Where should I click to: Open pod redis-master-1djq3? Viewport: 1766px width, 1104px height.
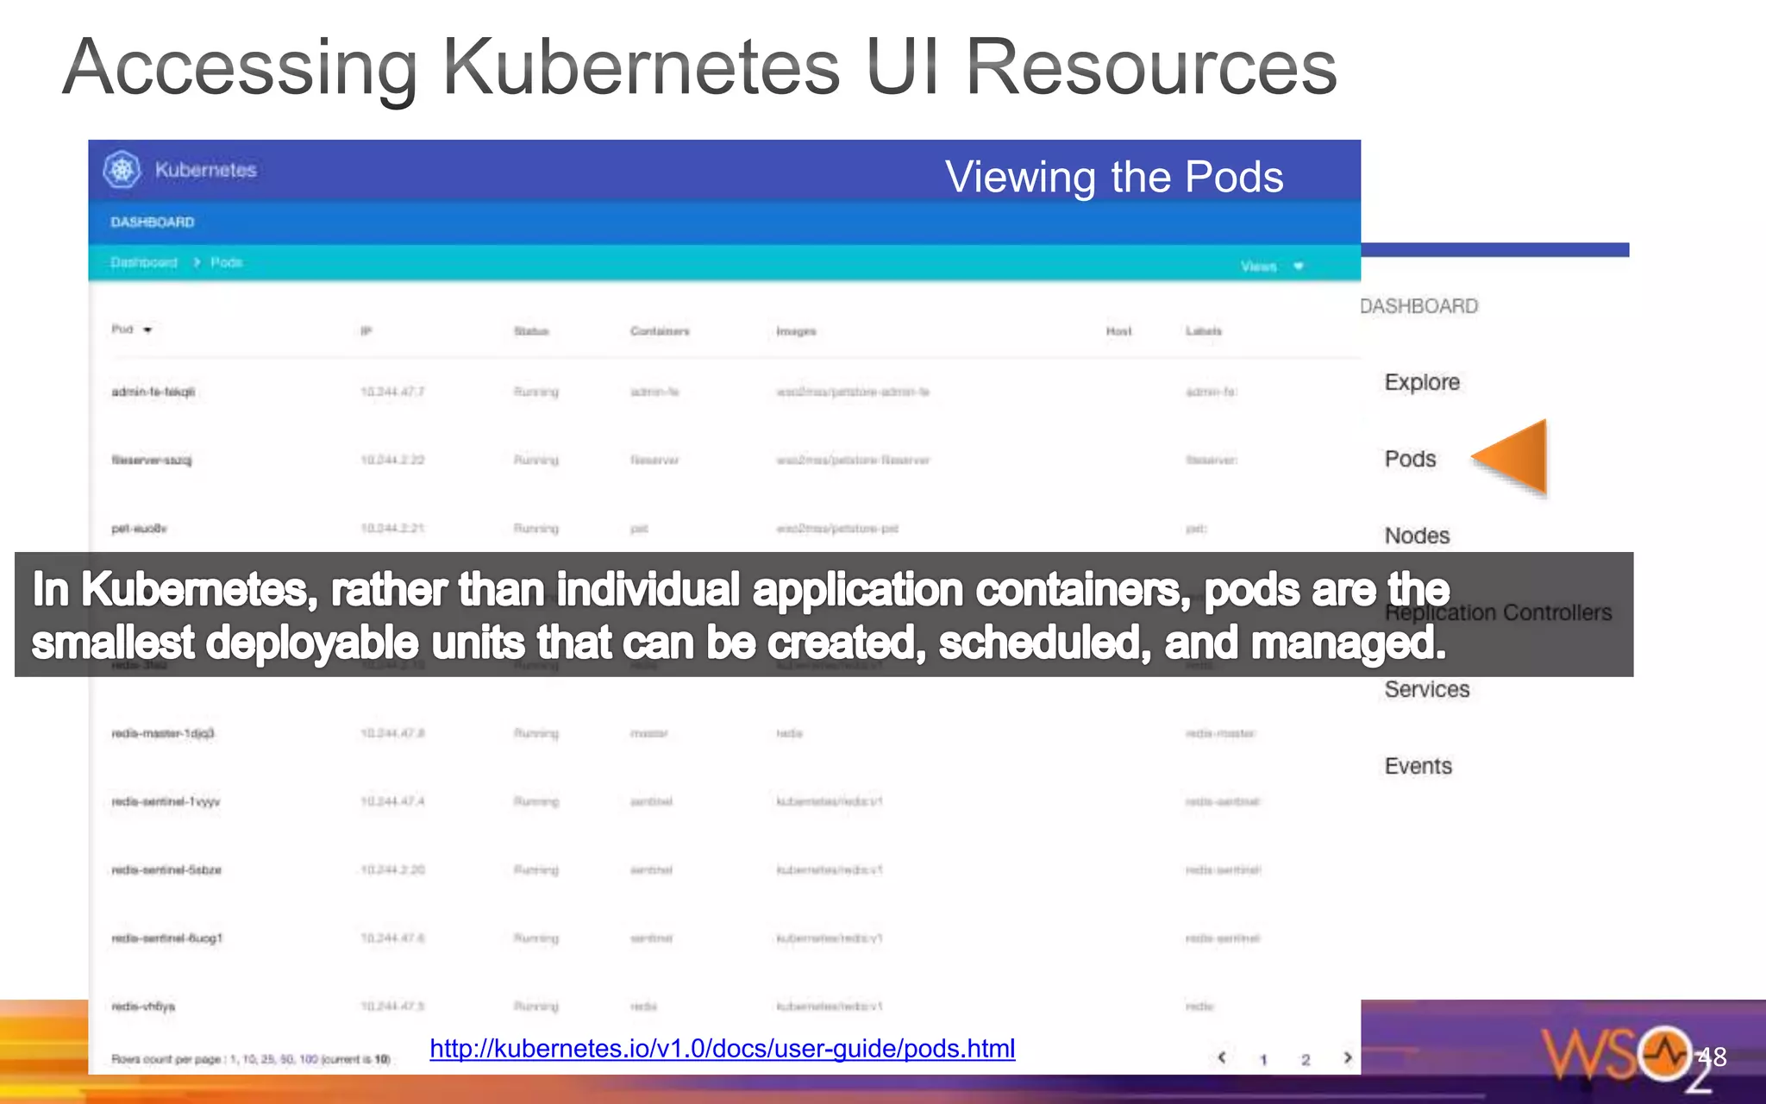[x=163, y=733]
